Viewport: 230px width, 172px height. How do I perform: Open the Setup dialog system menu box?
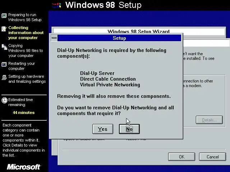point(54,38)
